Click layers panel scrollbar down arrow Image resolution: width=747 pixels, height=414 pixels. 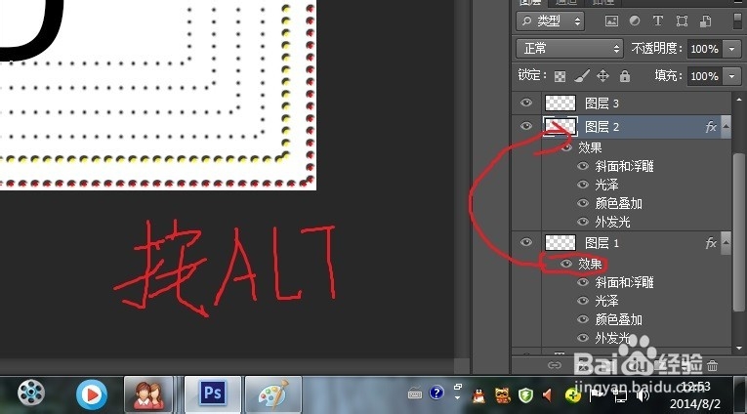pos(739,349)
